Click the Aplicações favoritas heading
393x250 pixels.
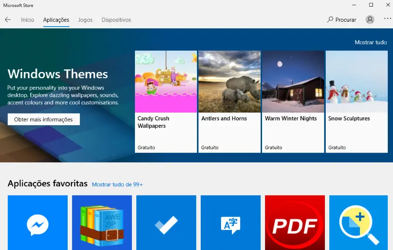48,183
